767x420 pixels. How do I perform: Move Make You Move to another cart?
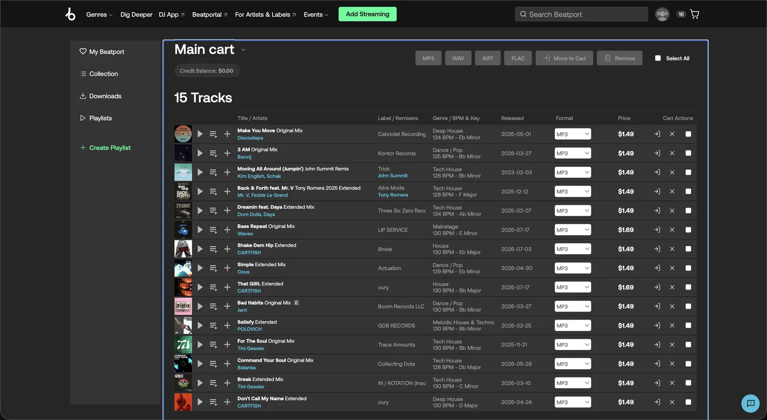point(657,134)
